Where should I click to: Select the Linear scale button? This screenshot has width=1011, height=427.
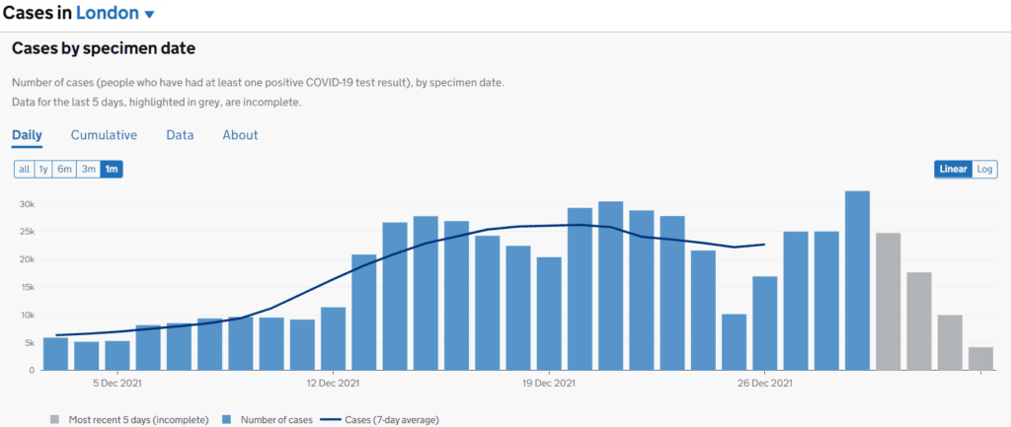pos(953,170)
